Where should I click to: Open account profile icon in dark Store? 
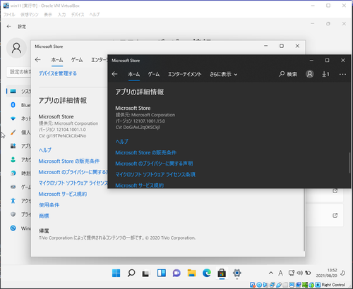[310, 74]
